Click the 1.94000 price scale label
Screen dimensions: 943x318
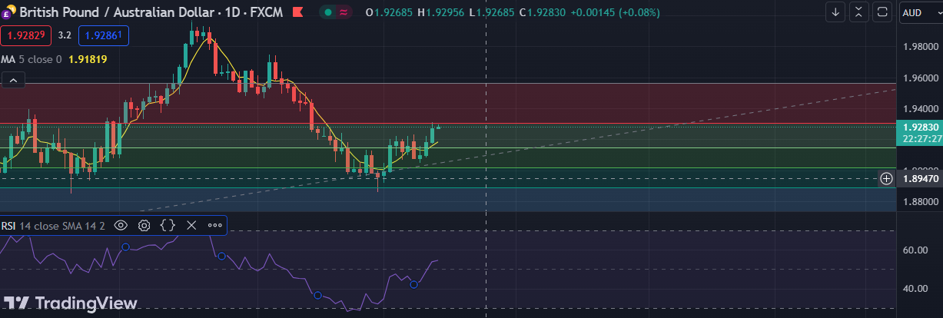click(x=921, y=108)
